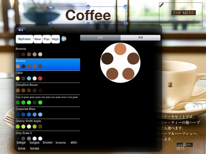Pick the dark brown circle on the wheel's upper right
The width and height of the screenshot is (206, 154).
[x=133, y=59]
